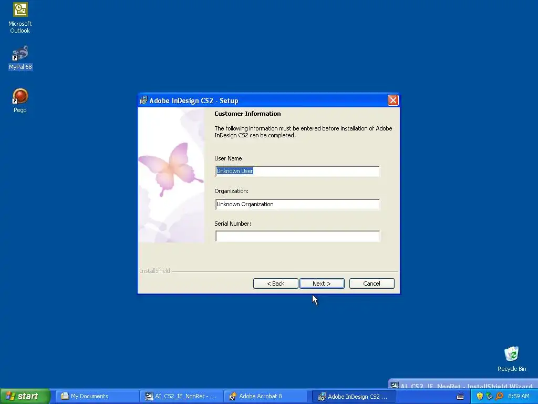The image size is (538, 404).
Task: Cancel the InDesign CS2 installation
Action: [x=371, y=284]
